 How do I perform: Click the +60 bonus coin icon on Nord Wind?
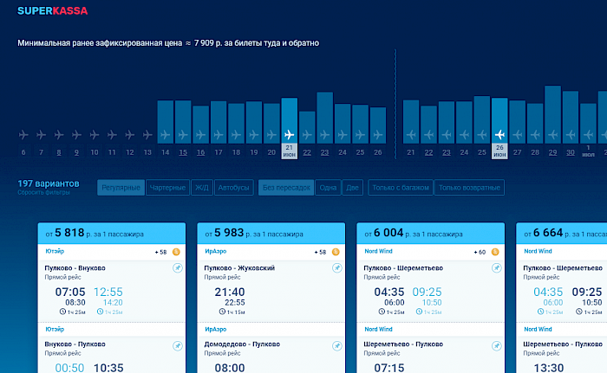coord(495,252)
